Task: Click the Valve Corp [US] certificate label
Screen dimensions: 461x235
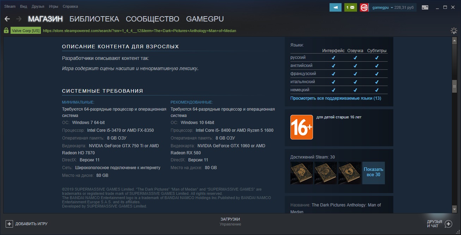Action: click(26, 31)
